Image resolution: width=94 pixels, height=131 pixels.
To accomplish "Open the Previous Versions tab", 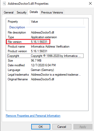I will [x=52, y=12].
